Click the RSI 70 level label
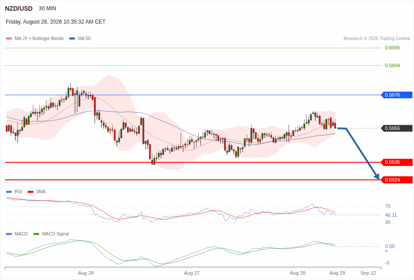414x280 pixels. [388, 206]
